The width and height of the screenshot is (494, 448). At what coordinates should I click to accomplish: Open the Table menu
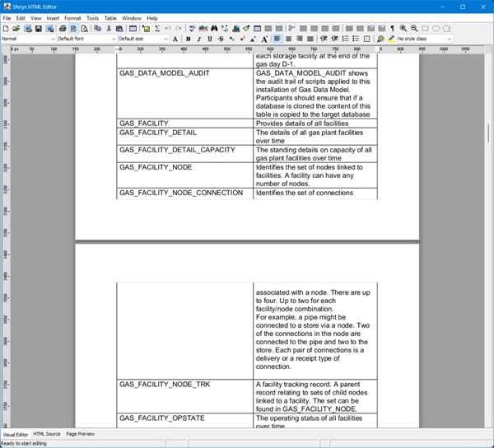point(110,18)
